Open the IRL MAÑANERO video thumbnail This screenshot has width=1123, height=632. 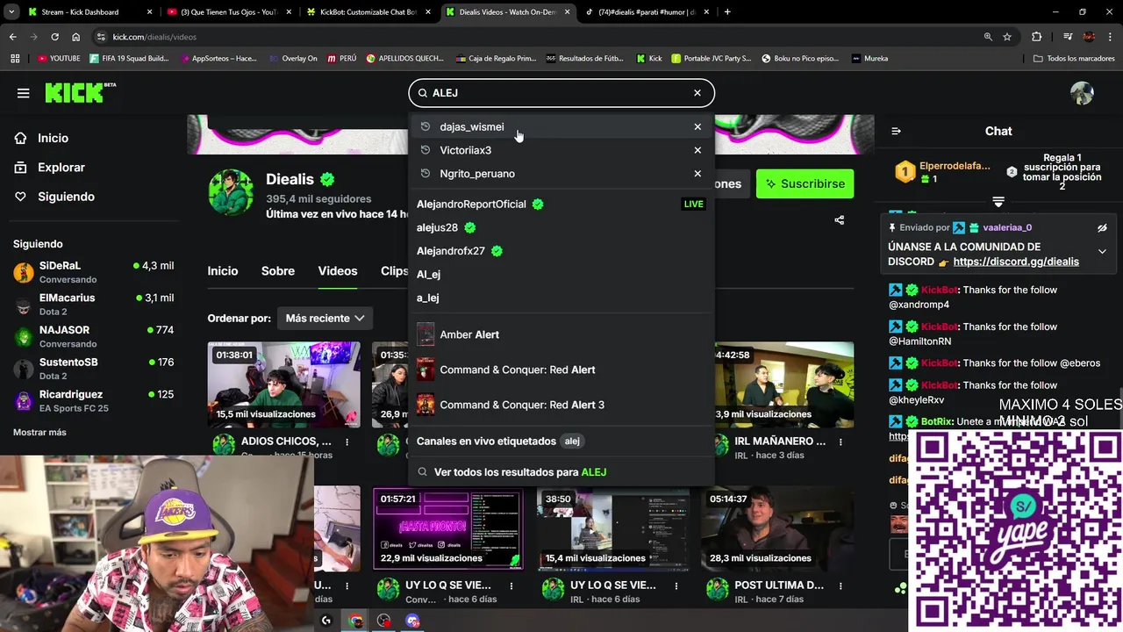[783, 384]
